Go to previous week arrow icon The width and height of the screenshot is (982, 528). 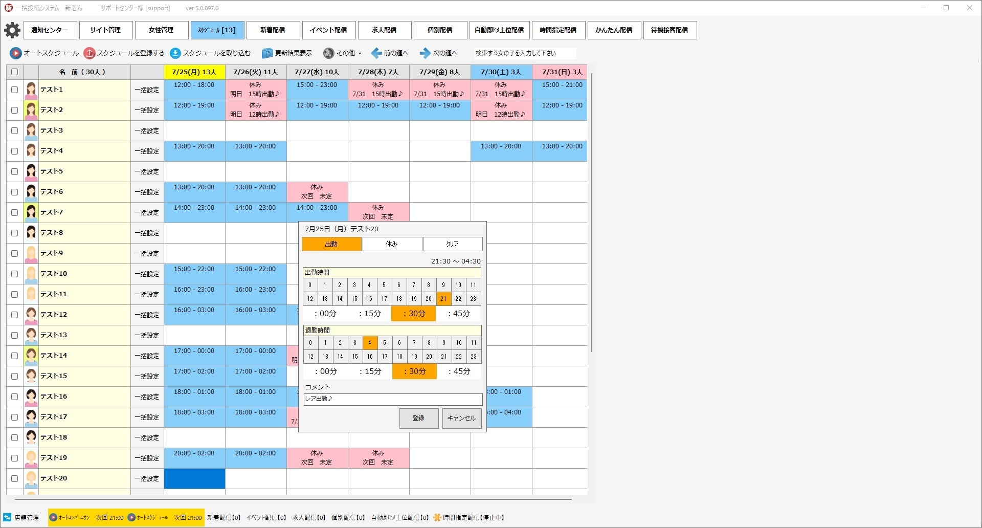click(x=376, y=53)
